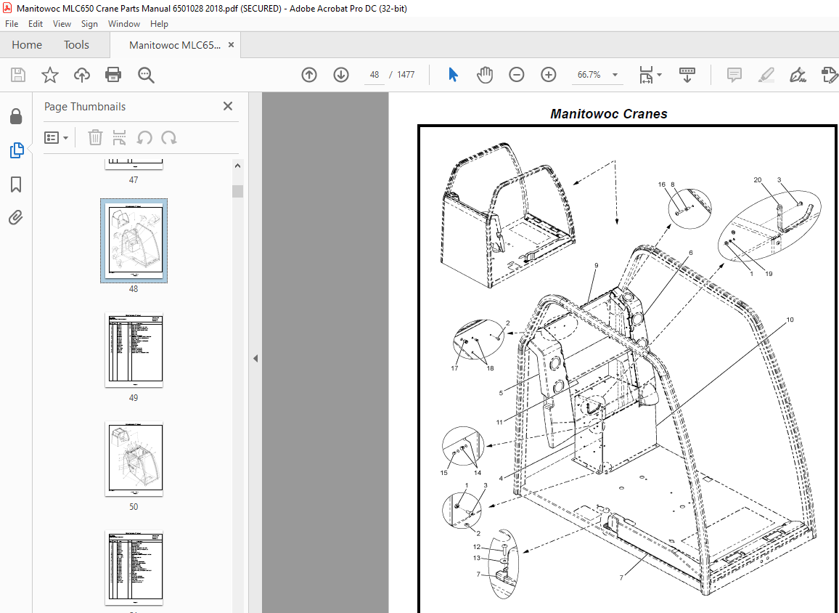
Task: Switch to the Home tab
Action: (27, 45)
